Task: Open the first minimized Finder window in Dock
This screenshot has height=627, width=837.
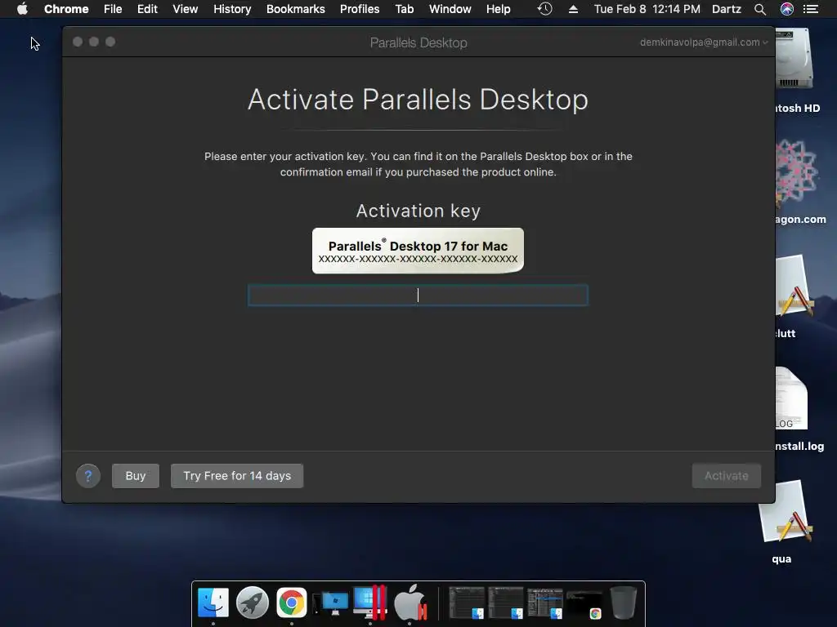Action: click(x=467, y=603)
